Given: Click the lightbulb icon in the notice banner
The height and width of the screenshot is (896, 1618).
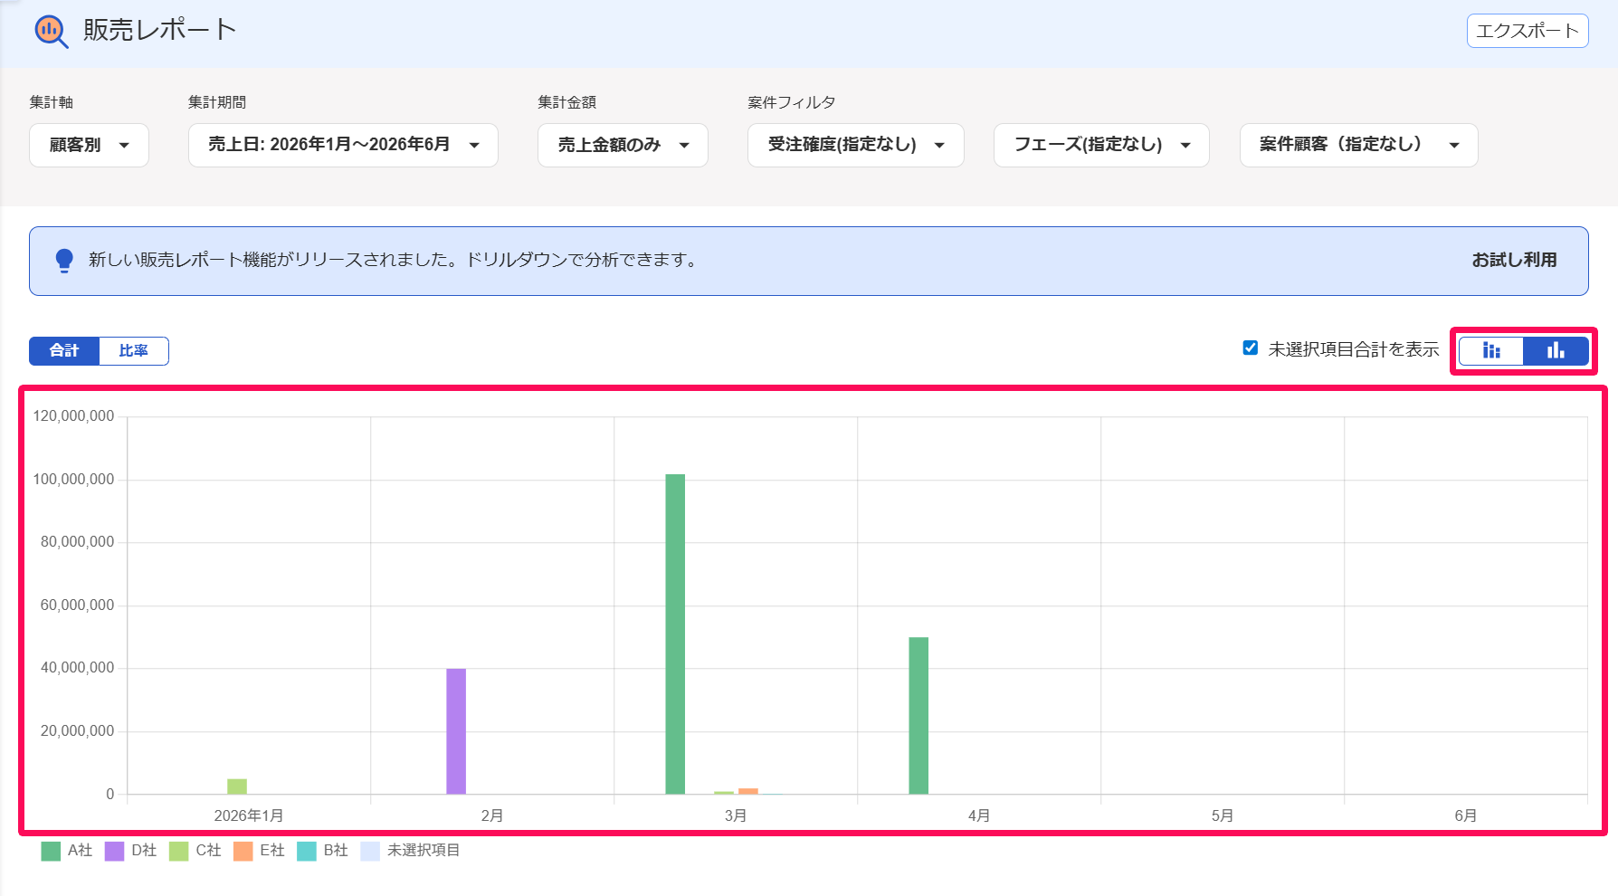Looking at the screenshot, I should 64,261.
